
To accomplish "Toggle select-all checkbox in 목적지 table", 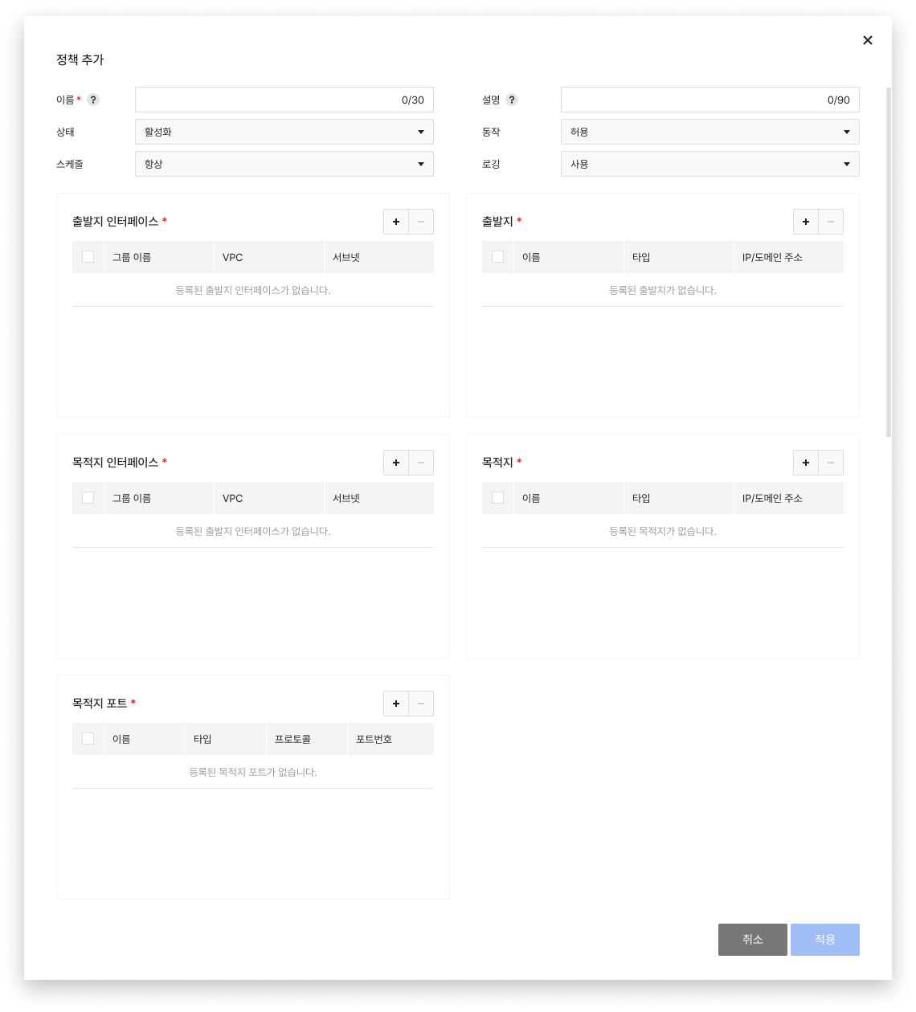I will pyautogui.click(x=498, y=498).
